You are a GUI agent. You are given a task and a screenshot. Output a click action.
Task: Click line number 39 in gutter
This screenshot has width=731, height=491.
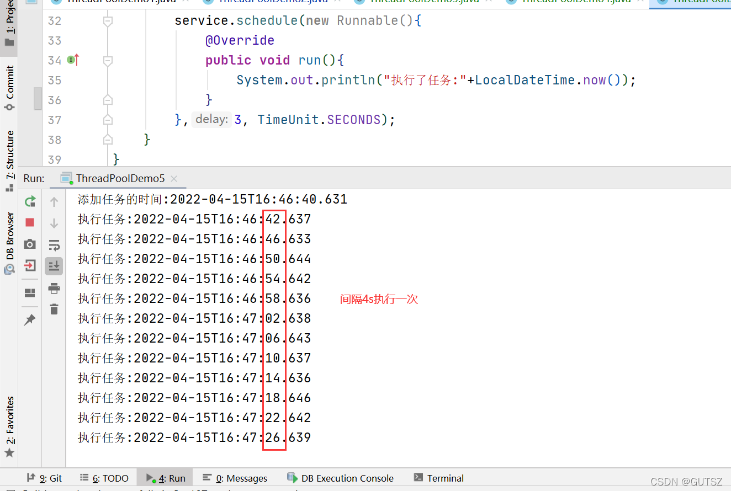point(55,159)
